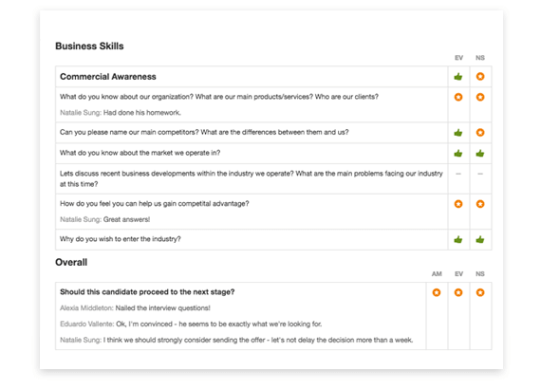Click Eduardo Vallente's name in comments

click(87, 325)
